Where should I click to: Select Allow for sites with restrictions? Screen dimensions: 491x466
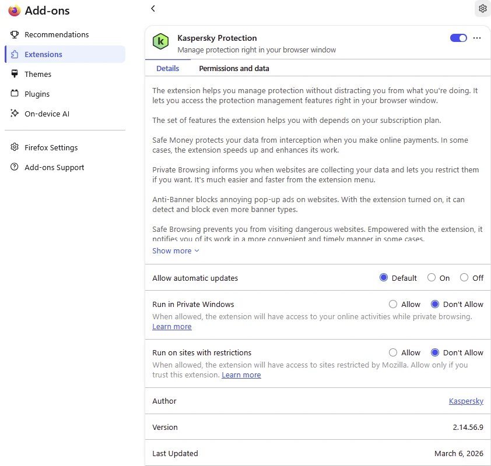click(393, 352)
